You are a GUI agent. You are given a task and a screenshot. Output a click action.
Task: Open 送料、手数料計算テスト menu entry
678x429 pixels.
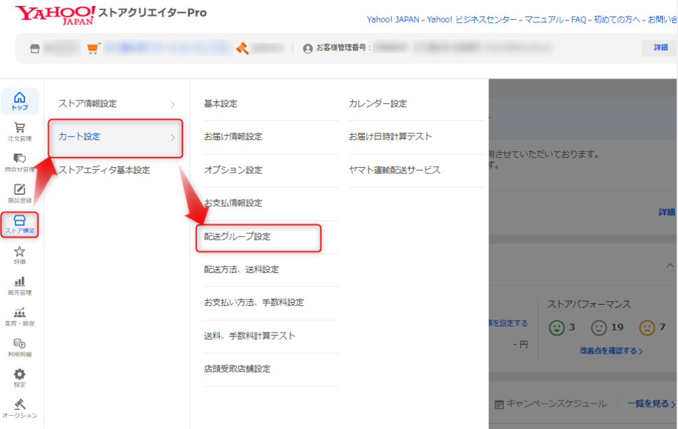[250, 336]
